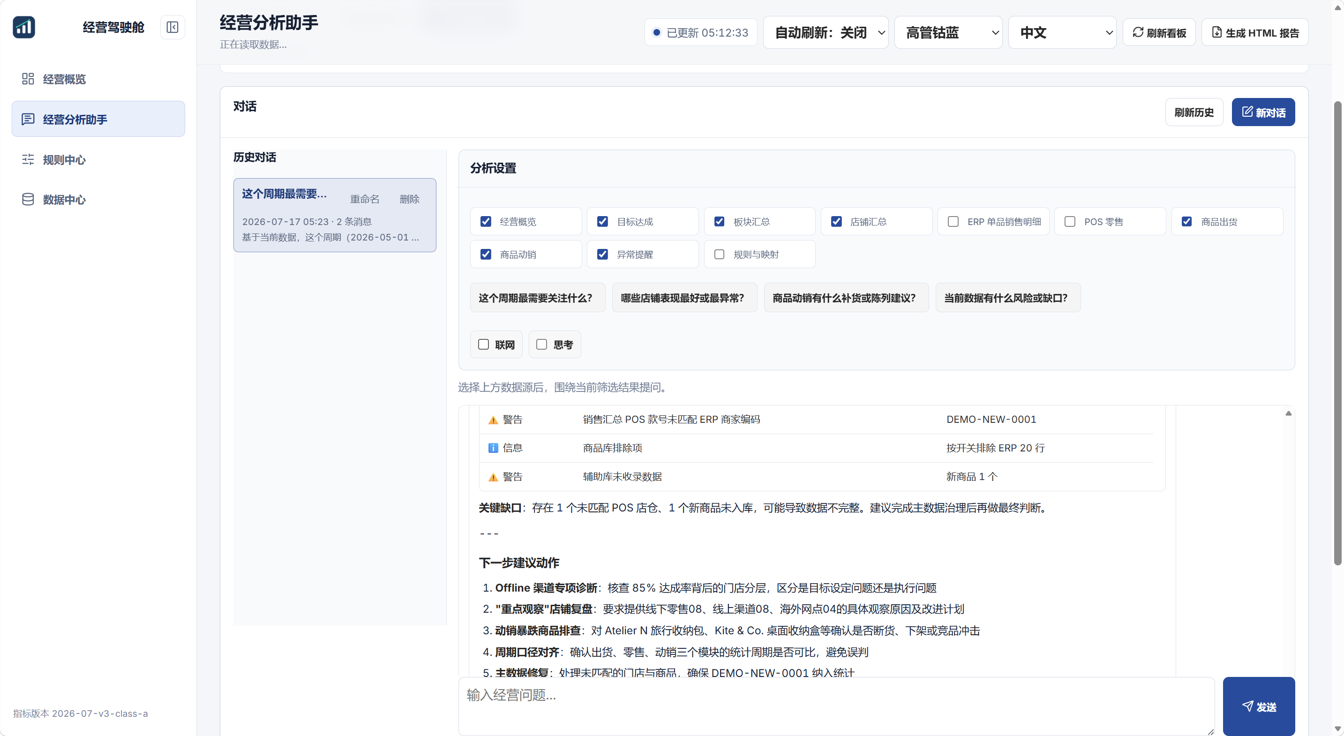Enable the 联网 option checkbox
Screen dimensions: 1344x736
(x=484, y=344)
